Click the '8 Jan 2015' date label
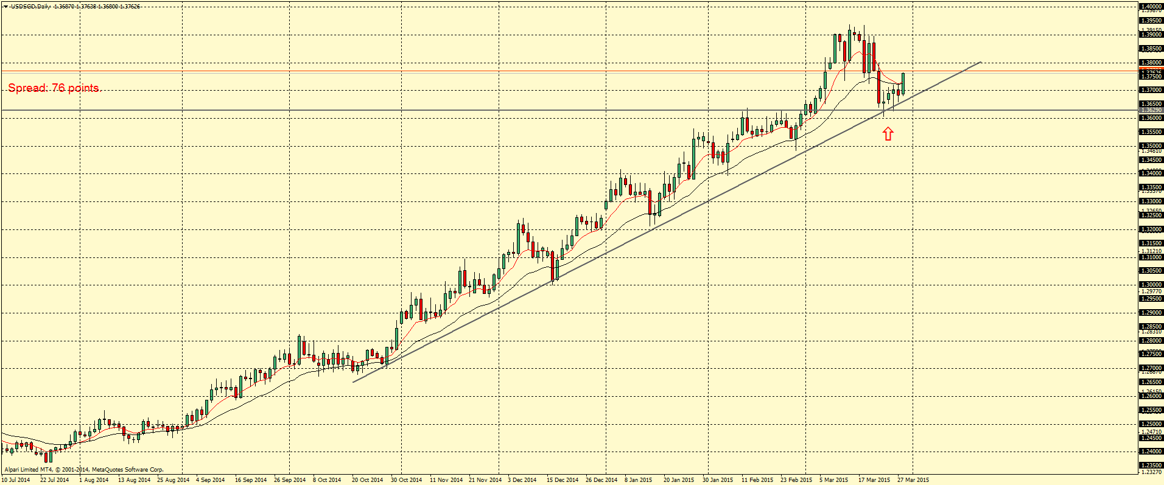Screen dimensions: 1164x485 click(x=639, y=480)
